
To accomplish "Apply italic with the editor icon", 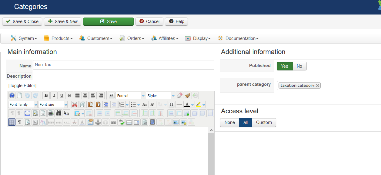I will click(x=54, y=96).
